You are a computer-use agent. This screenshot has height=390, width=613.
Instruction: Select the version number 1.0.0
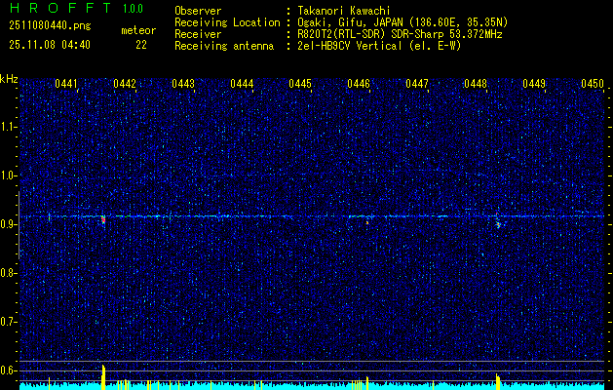click(x=133, y=9)
